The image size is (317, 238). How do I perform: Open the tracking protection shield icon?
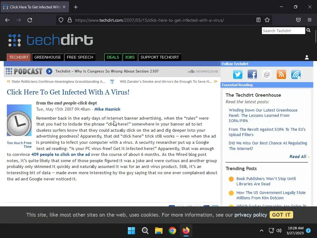[x=61, y=20]
